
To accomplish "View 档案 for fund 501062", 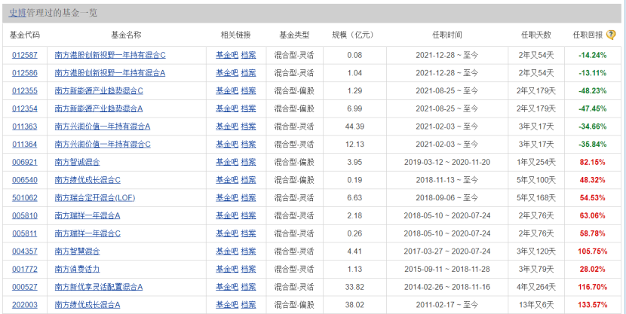I will click(x=248, y=198).
